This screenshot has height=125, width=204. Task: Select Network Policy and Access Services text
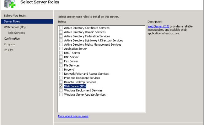(x=86, y=74)
